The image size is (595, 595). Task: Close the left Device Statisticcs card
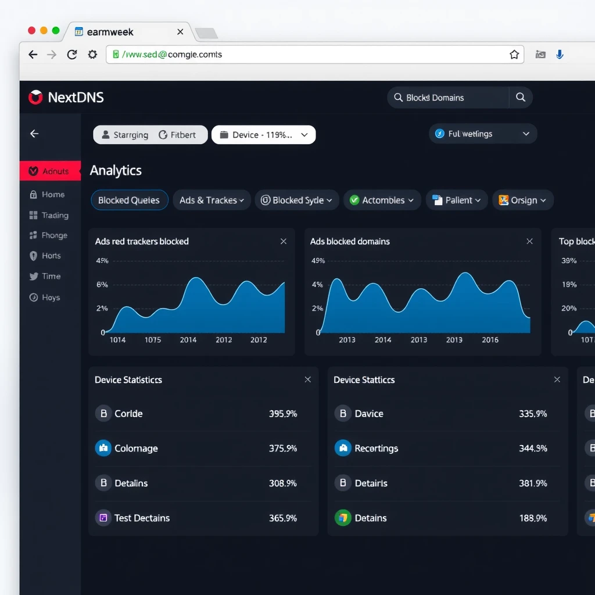(308, 379)
